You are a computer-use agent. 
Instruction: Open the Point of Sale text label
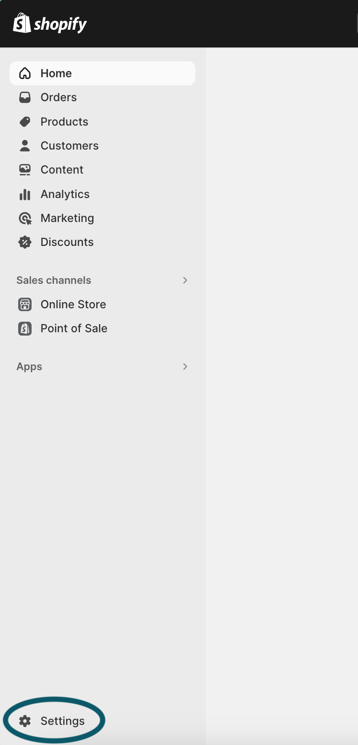pyautogui.click(x=74, y=328)
